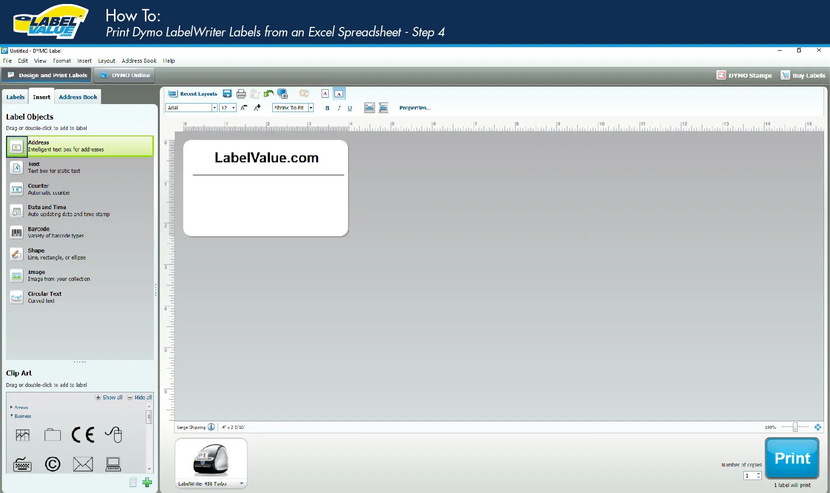
Task: Open the Address Book side tab
Action: point(78,97)
